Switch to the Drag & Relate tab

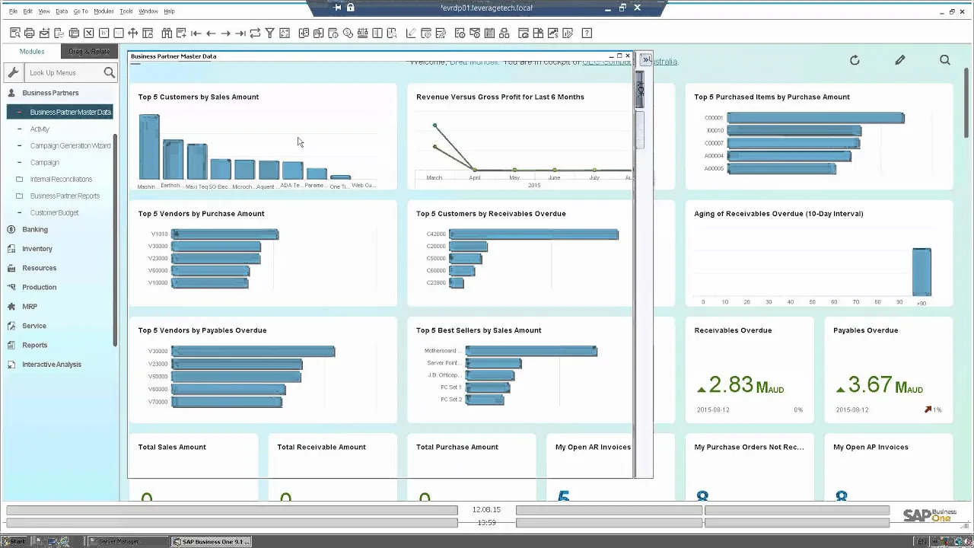coord(89,51)
